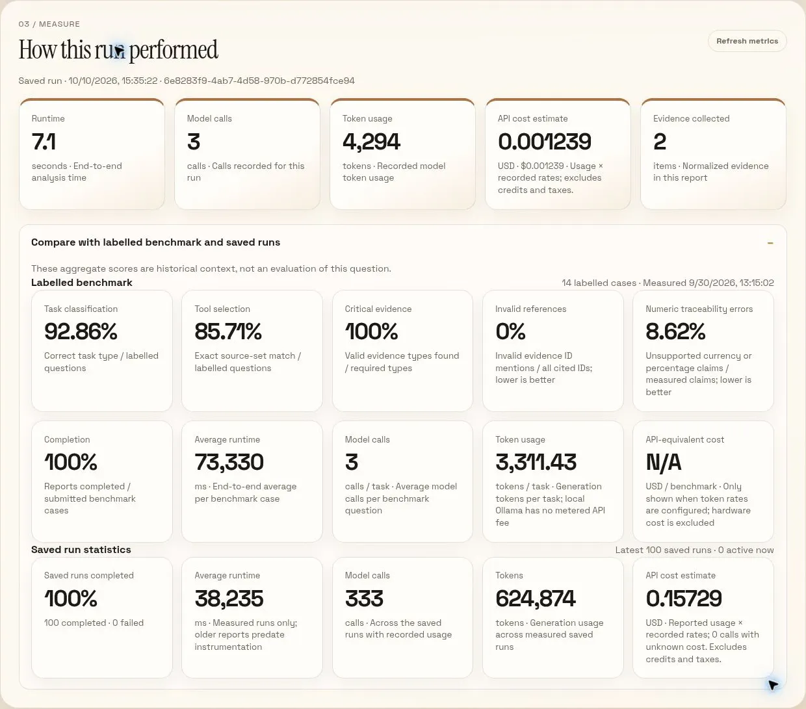This screenshot has width=806, height=709.
Task: Select the Evidence collected 2 items card
Action: tap(713, 154)
